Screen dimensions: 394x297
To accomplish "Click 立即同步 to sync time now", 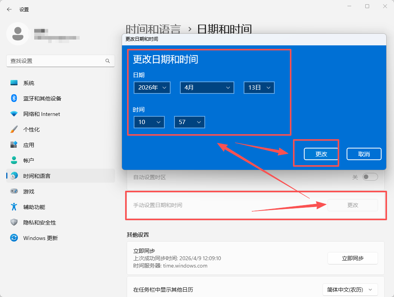I will pos(352,258).
